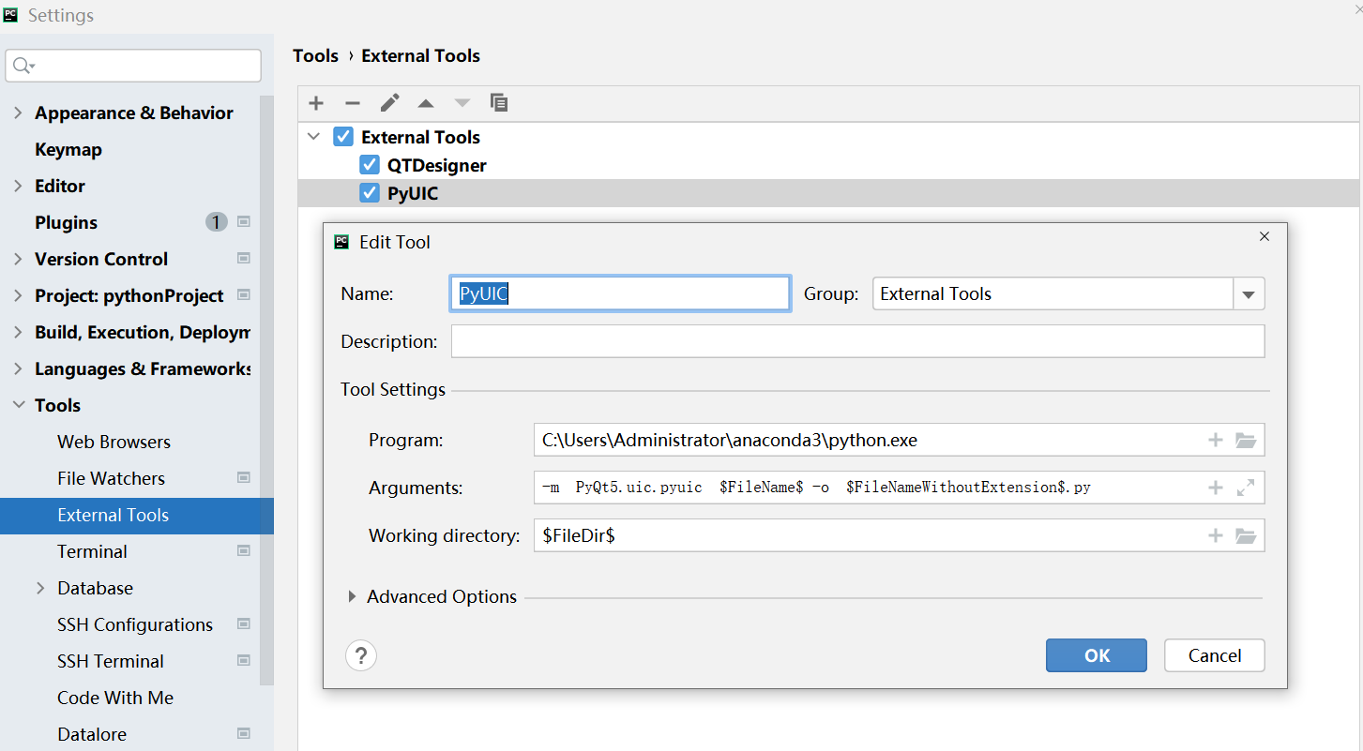
Task: Browse for program file folder icon
Action: [1246, 440]
